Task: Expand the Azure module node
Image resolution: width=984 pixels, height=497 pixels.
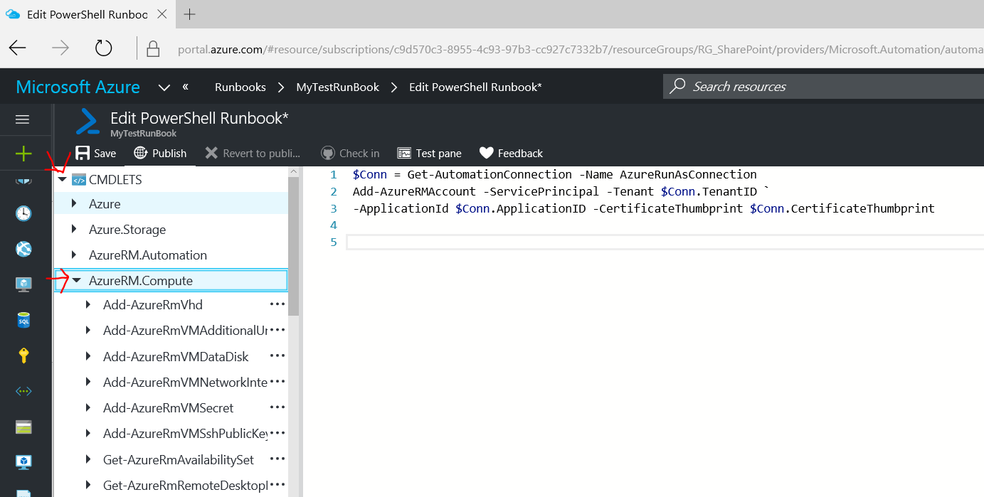Action: [74, 204]
